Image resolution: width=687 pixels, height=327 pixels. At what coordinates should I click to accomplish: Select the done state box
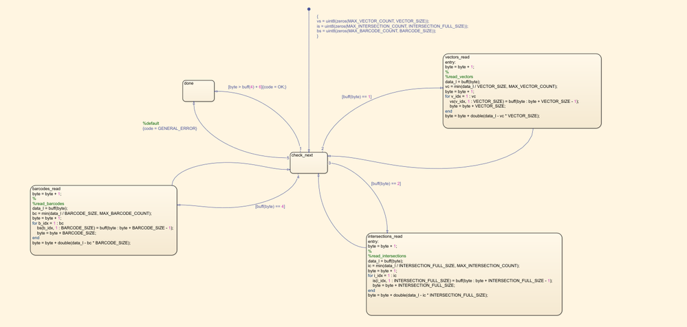tap(199, 91)
